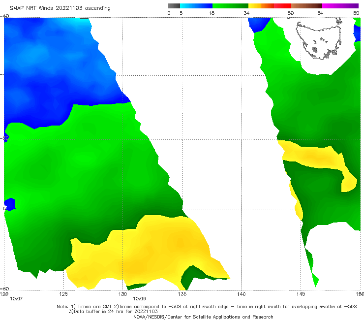Click the 'NOAA/NESDIS/Center for Satellite Applications and Research' credit
364x320 pixels.
(203, 317)
